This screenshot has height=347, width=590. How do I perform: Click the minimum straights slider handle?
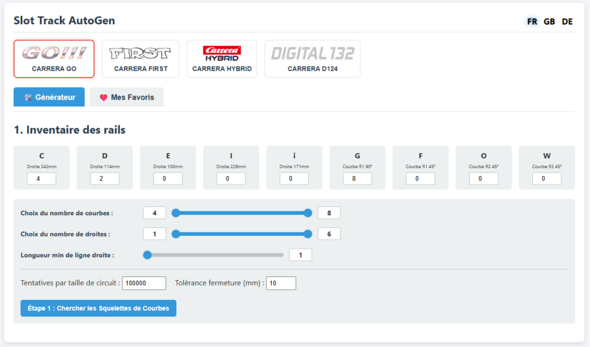click(176, 234)
